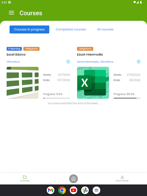Tap the home button in bottom bar
The height and width of the screenshot is (196, 147).
pyautogui.click(x=73, y=179)
